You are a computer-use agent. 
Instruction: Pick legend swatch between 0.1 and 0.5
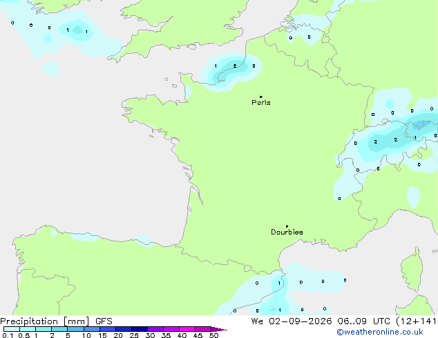coord(12,329)
